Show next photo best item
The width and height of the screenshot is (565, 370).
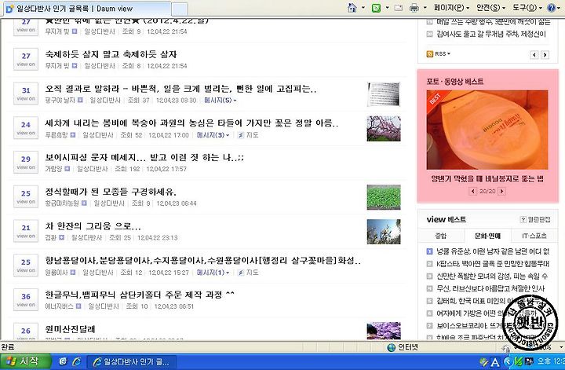(x=501, y=191)
